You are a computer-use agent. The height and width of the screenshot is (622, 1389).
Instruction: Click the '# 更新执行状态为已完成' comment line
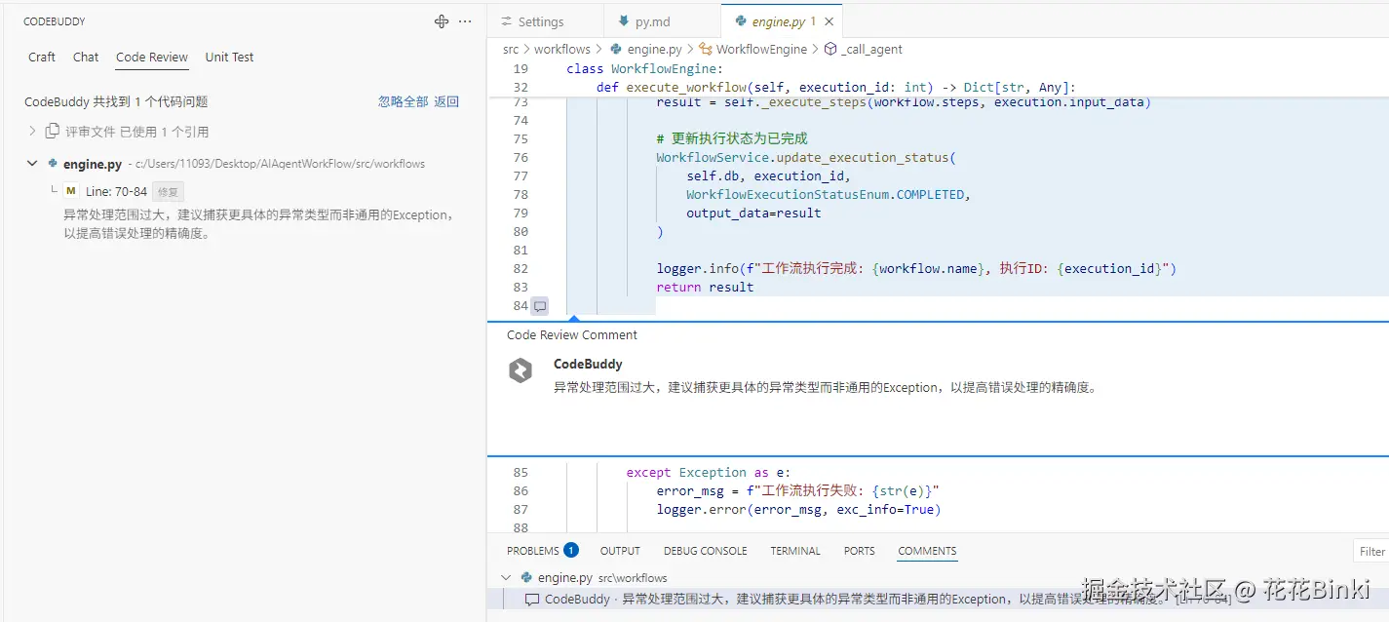(x=732, y=138)
